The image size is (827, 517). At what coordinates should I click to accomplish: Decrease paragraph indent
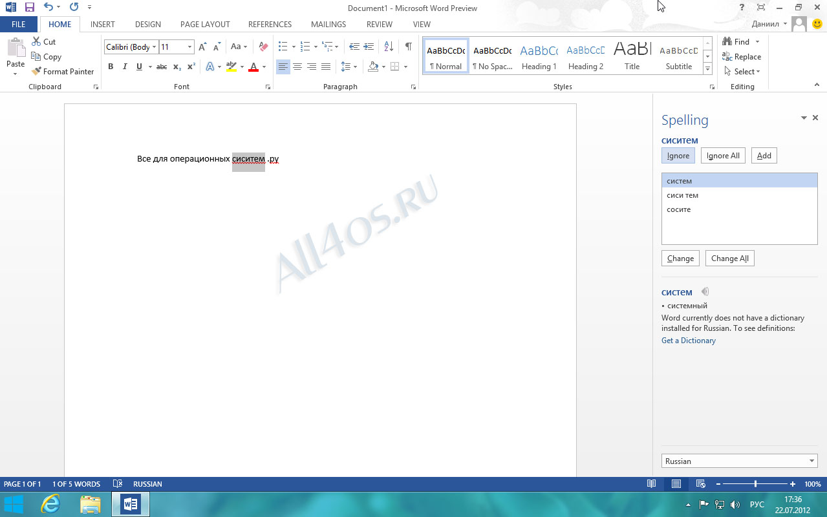click(x=354, y=47)
